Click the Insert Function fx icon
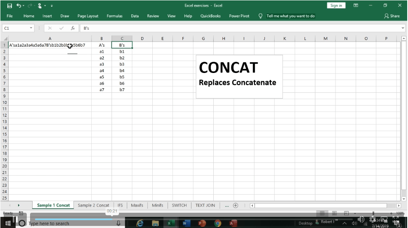The width and height of the screenshot is (408, 228). (x=73, y=28)
